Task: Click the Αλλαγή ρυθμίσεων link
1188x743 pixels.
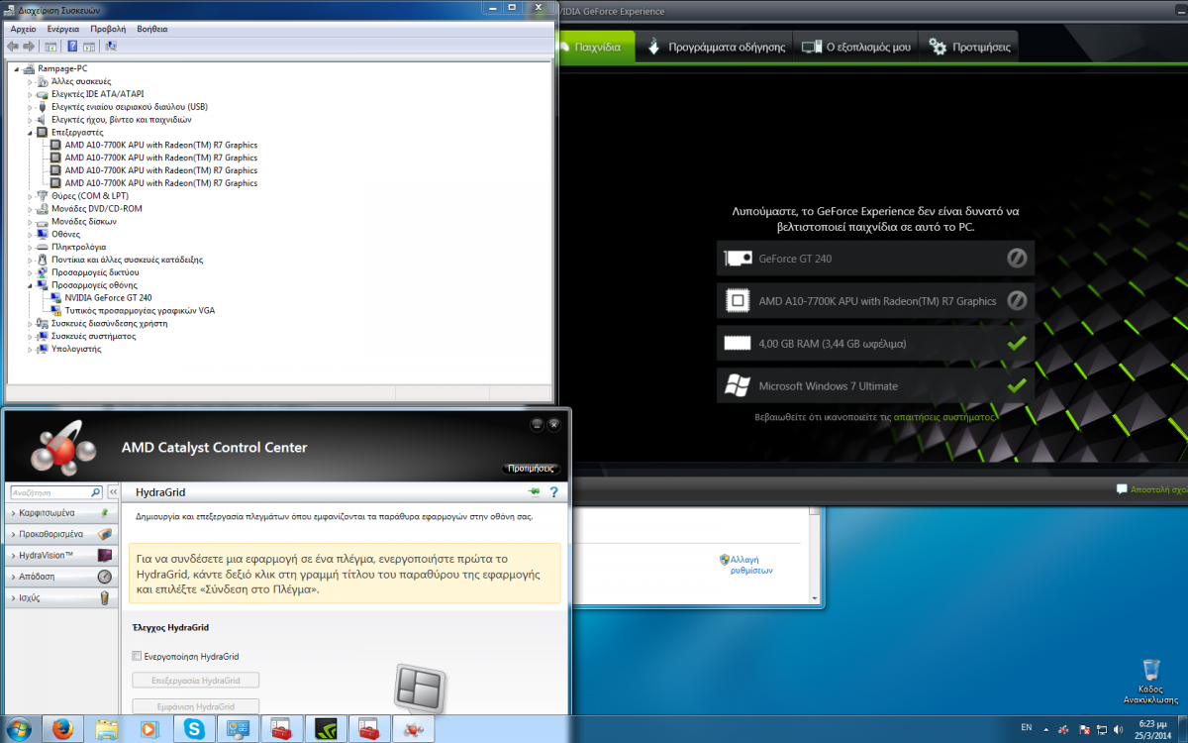Action: point(751,565)
